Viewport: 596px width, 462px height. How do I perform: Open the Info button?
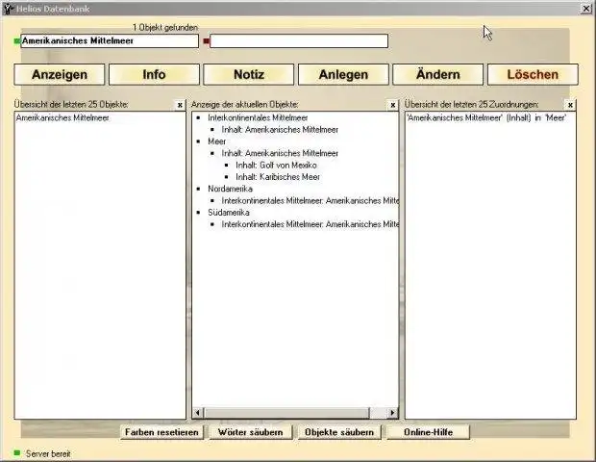(154, 74)
